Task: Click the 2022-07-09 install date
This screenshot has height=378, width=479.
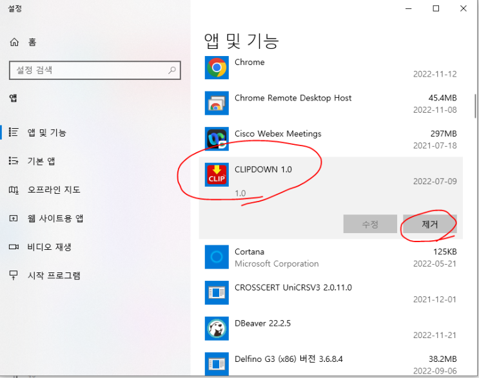Action: pos(435,181)
